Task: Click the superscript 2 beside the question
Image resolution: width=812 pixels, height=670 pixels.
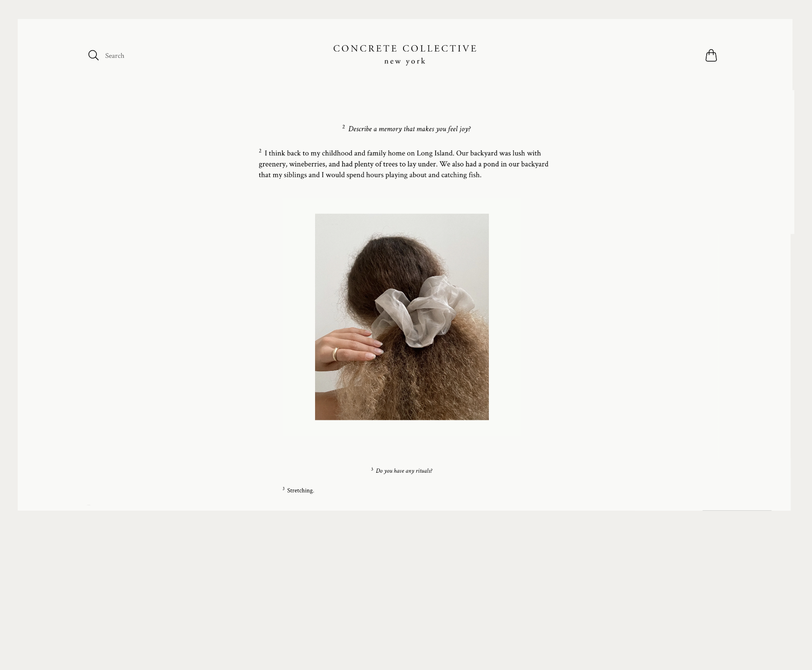Action: coord(343,127)
